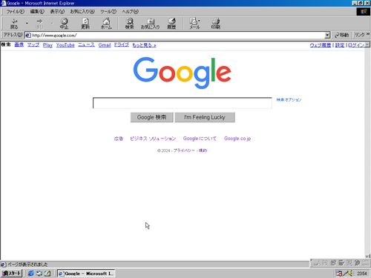
Task: Click the Google について footer link
Action: pos(200,139)
